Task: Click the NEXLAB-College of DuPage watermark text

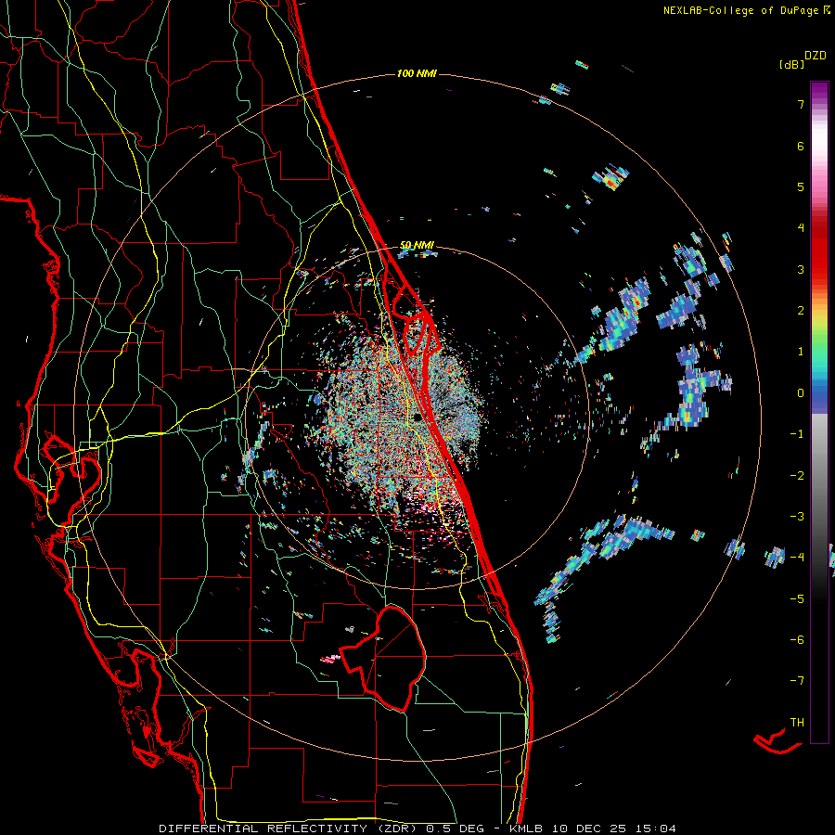Action: click(x=740, y=10)
